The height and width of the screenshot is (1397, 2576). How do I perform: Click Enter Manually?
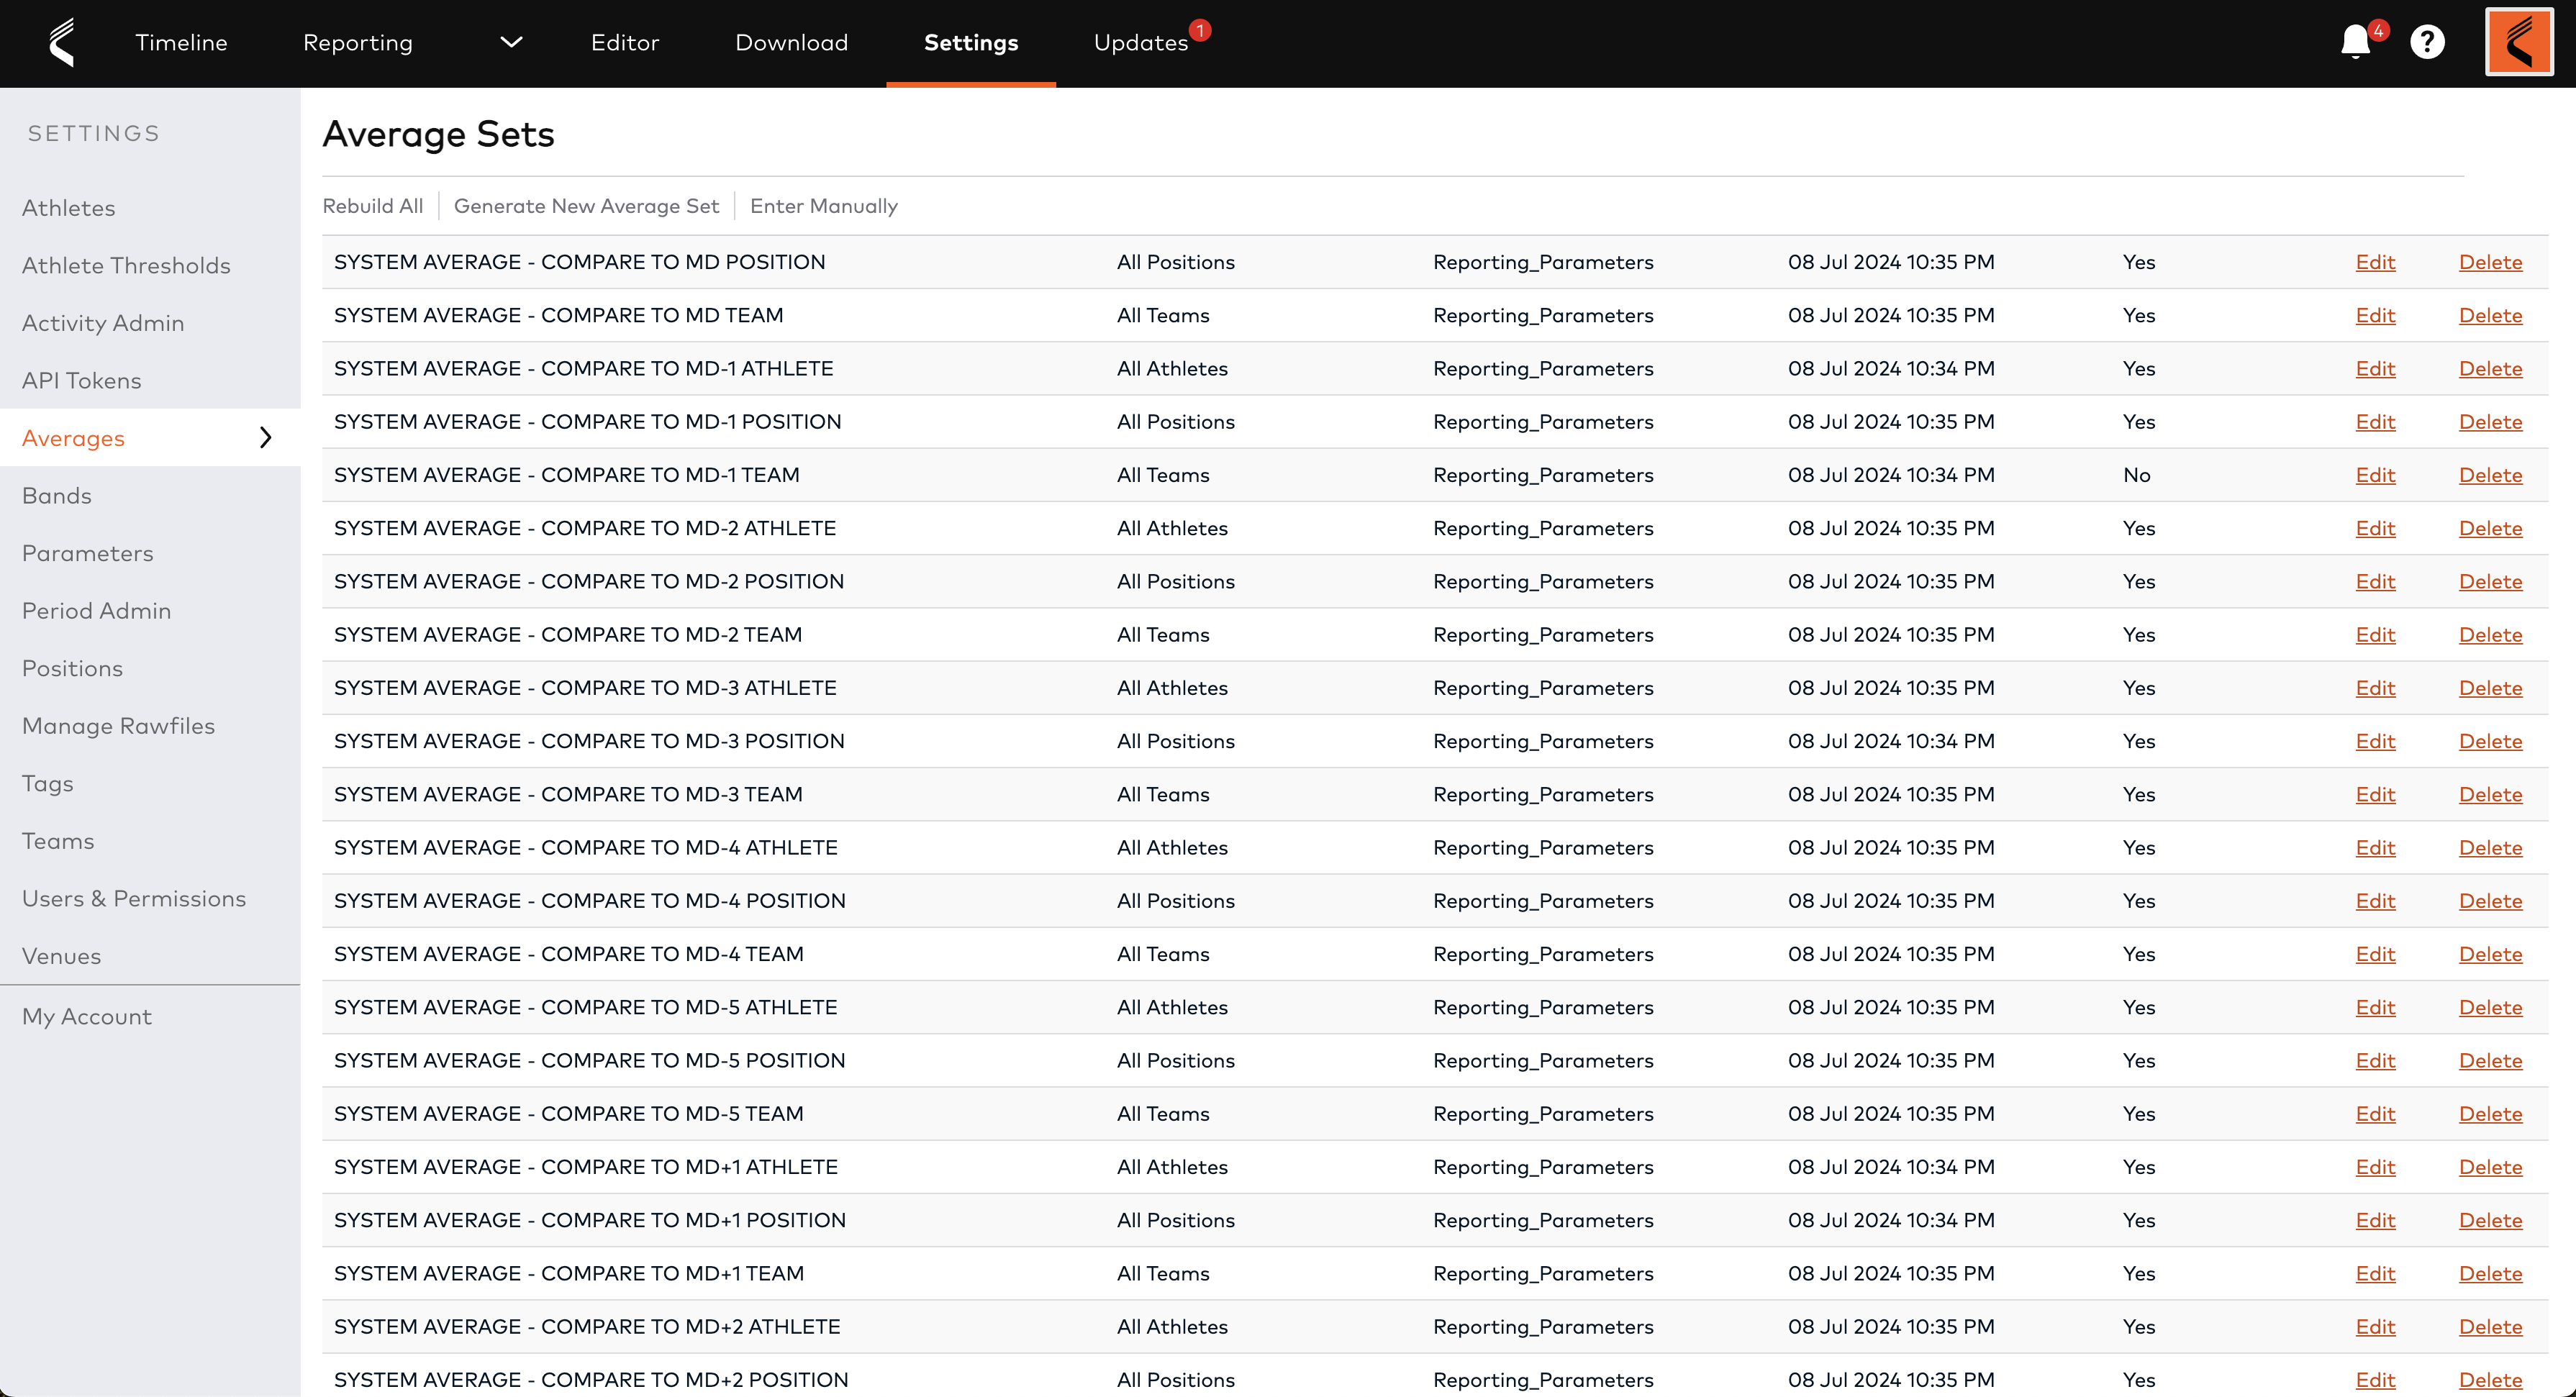click(x=824, y=206)
